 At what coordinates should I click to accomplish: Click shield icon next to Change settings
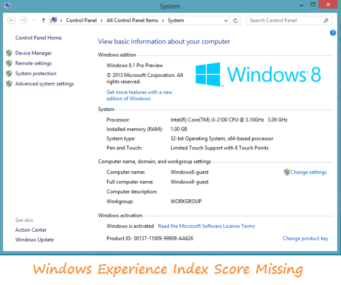pyautogui.click(x=287, y=172)
